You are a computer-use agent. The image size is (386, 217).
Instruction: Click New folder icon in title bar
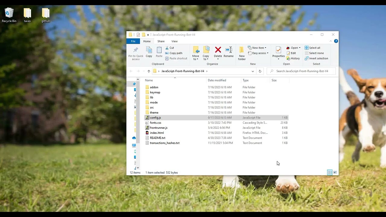click(144, 35)
